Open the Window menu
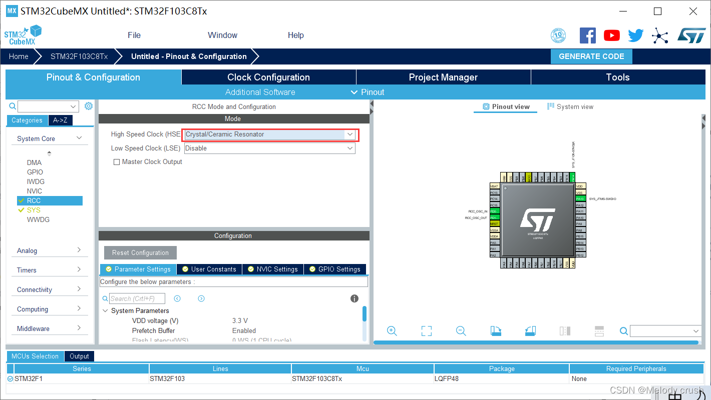Screen dimensions: 711x400 (222, 35)
